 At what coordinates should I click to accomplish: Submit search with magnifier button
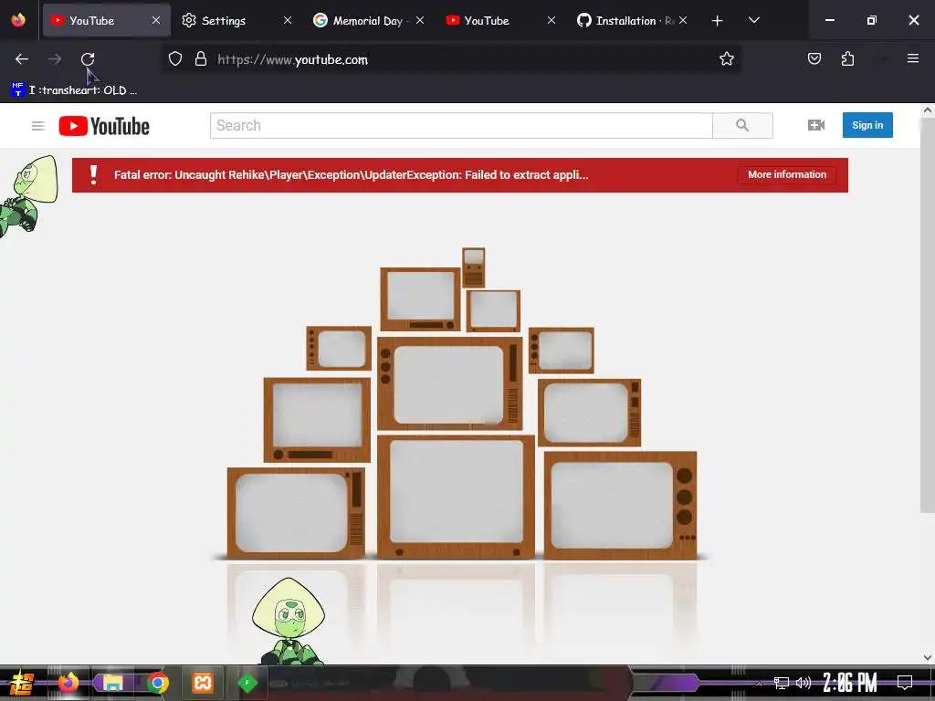[x=742, y=125]
